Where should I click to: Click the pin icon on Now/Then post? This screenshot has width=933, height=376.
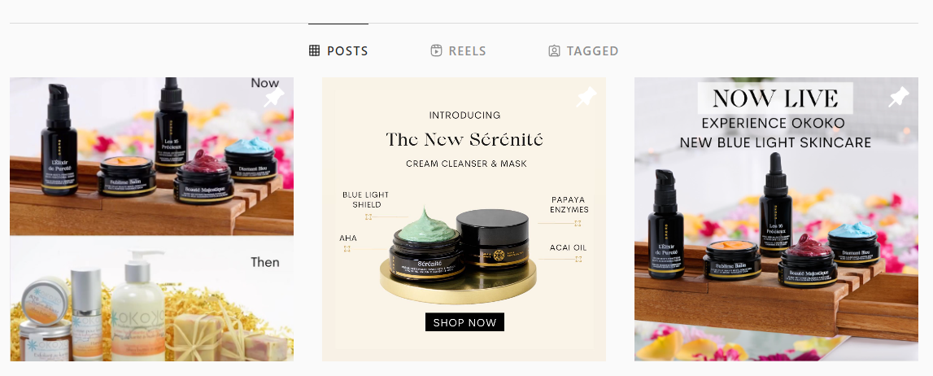[274, 98]
